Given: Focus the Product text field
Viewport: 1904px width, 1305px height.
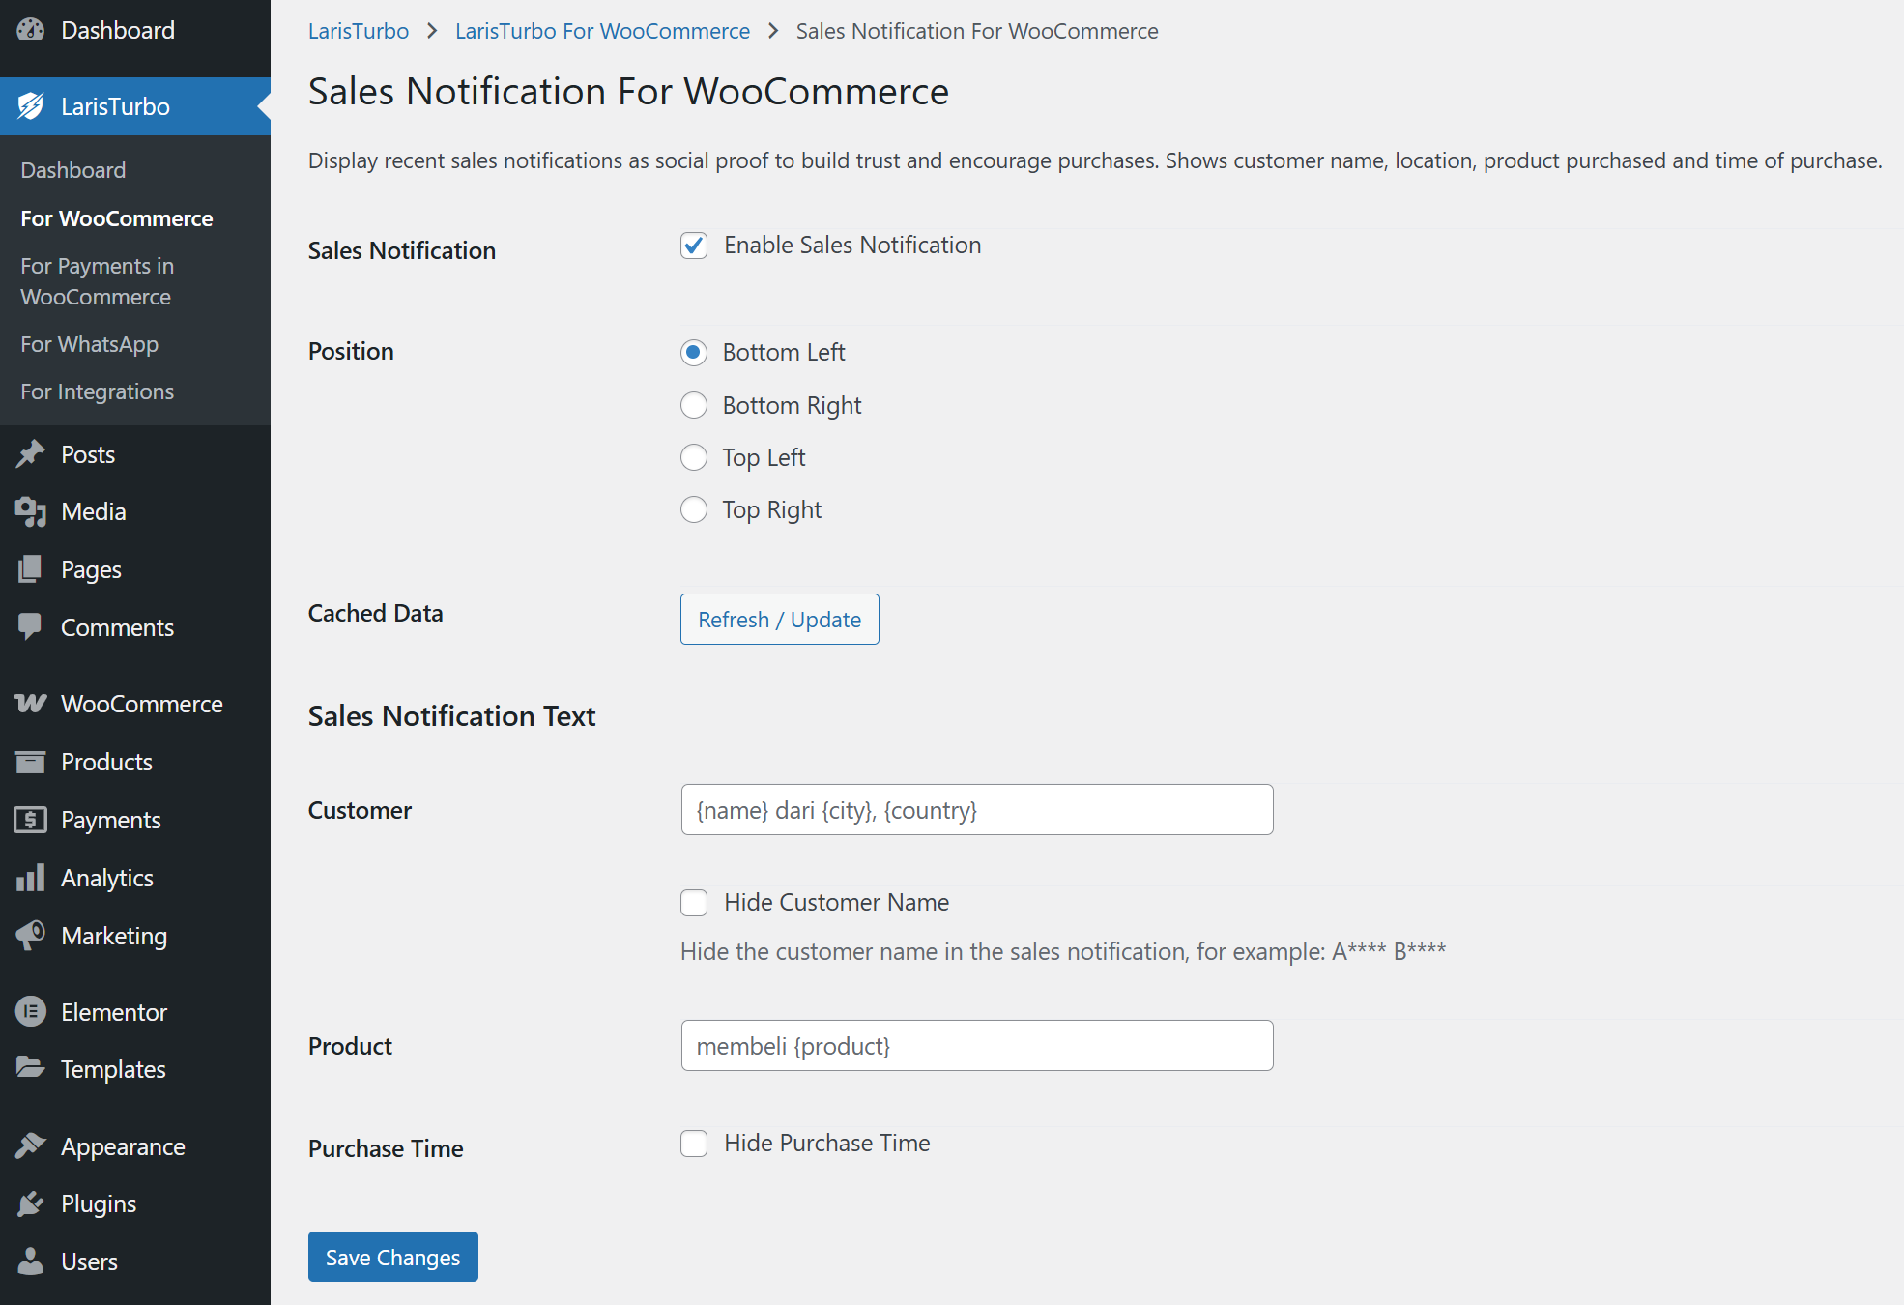Looking at the screenshot, I should click(977, 1046).
